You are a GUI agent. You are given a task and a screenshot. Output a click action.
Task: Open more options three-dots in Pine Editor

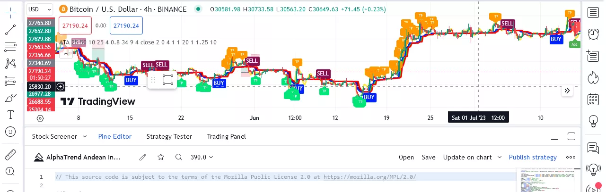coord(571,158)
